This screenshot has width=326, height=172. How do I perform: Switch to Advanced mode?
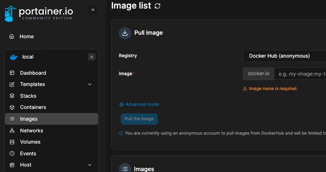pos(142,104)
